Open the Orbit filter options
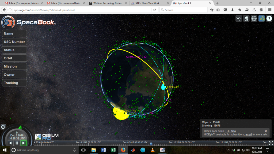Screen dimensions: 274x154 click(x=14, y=58)
